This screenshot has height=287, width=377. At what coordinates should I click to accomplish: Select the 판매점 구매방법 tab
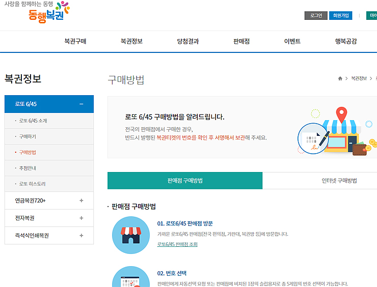(x=185, y=181)
